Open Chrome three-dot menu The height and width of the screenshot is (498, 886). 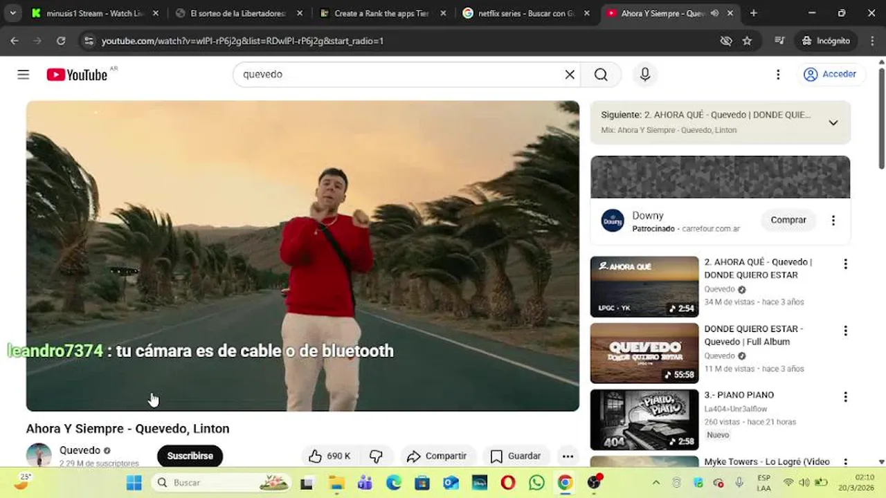pos(871,41)
